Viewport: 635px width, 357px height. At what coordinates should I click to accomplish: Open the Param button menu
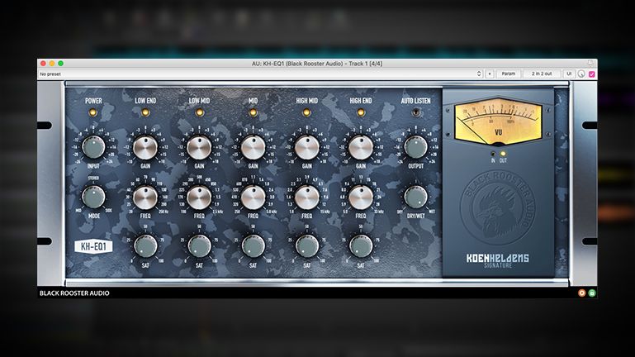[x=508, y=74]
